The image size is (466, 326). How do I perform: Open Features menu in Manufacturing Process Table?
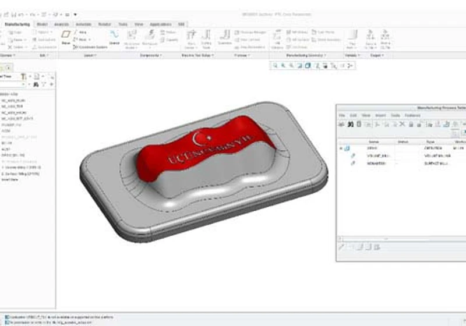pos(412,115)
